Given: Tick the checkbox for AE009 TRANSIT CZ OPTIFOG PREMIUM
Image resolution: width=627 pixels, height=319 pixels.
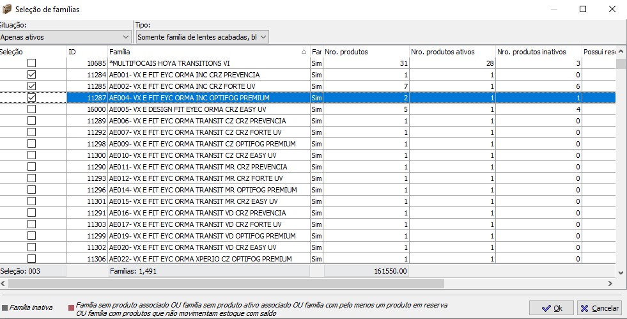Looking at the screenshot, I should click(31, 144).
